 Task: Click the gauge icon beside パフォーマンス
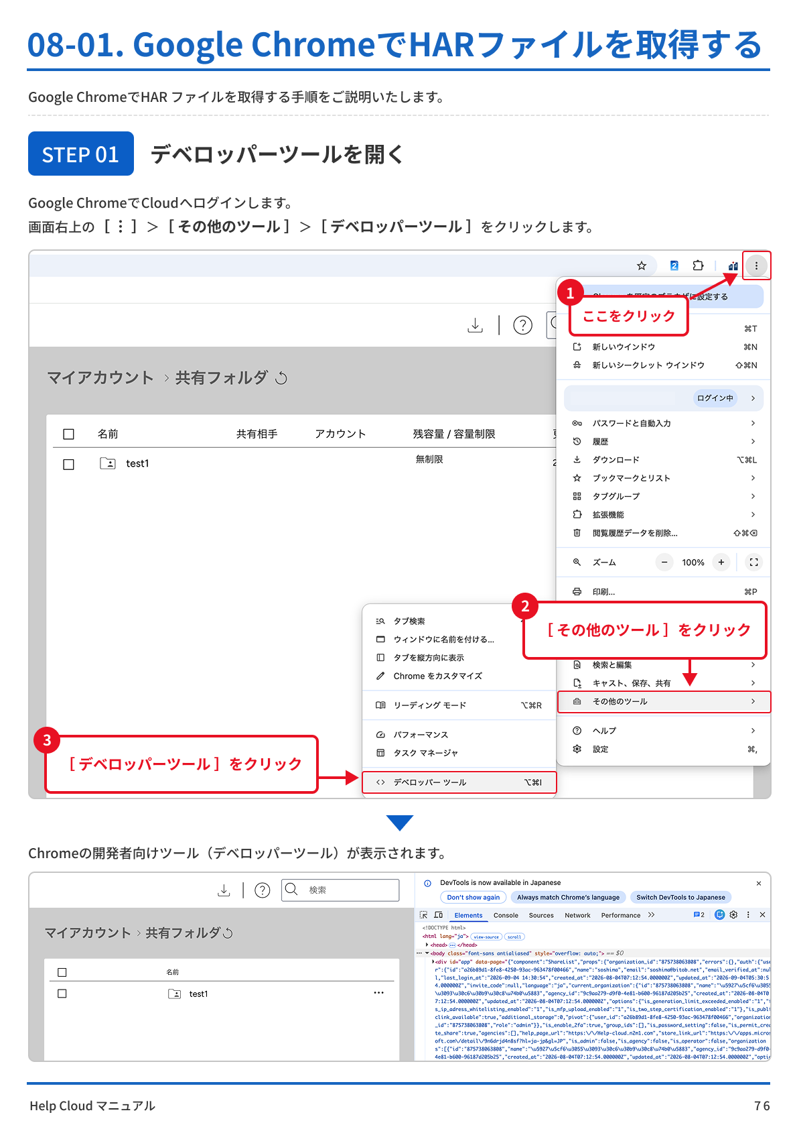click(x=380, y=734)
